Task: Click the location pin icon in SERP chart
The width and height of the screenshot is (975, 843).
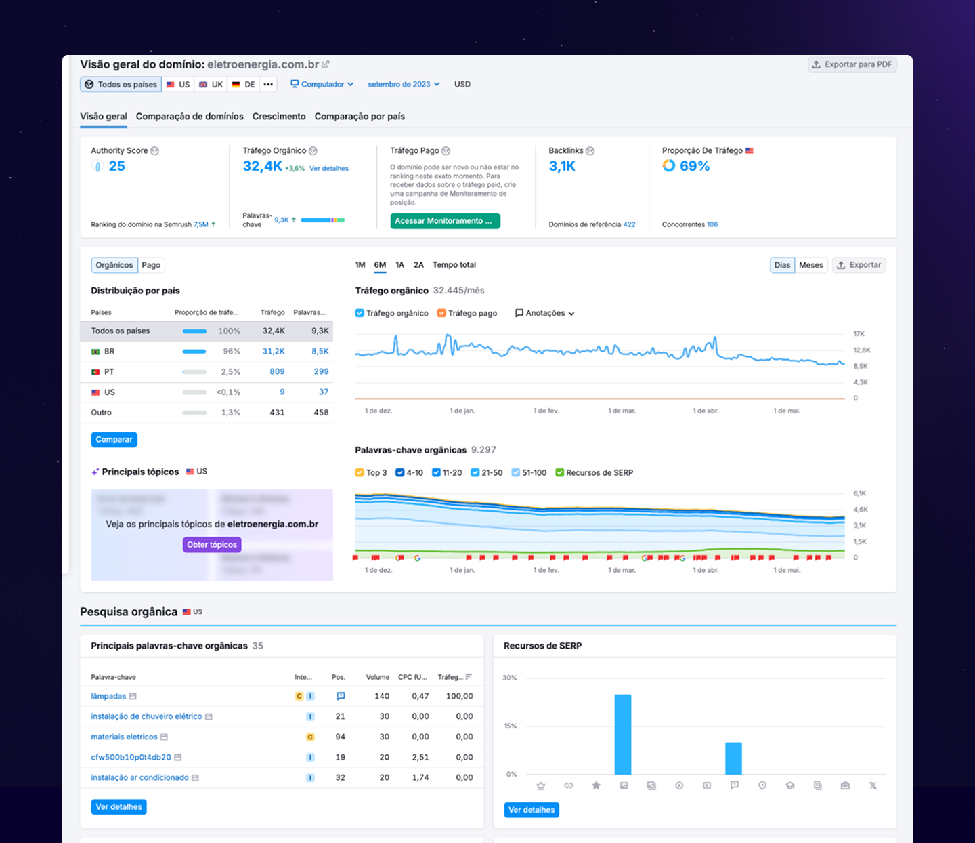Action: tap(762, 785)
